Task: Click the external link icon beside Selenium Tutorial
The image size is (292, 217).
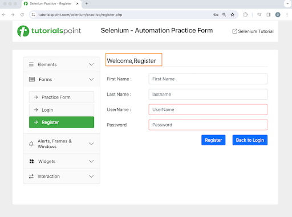Action: pos(234,31)
